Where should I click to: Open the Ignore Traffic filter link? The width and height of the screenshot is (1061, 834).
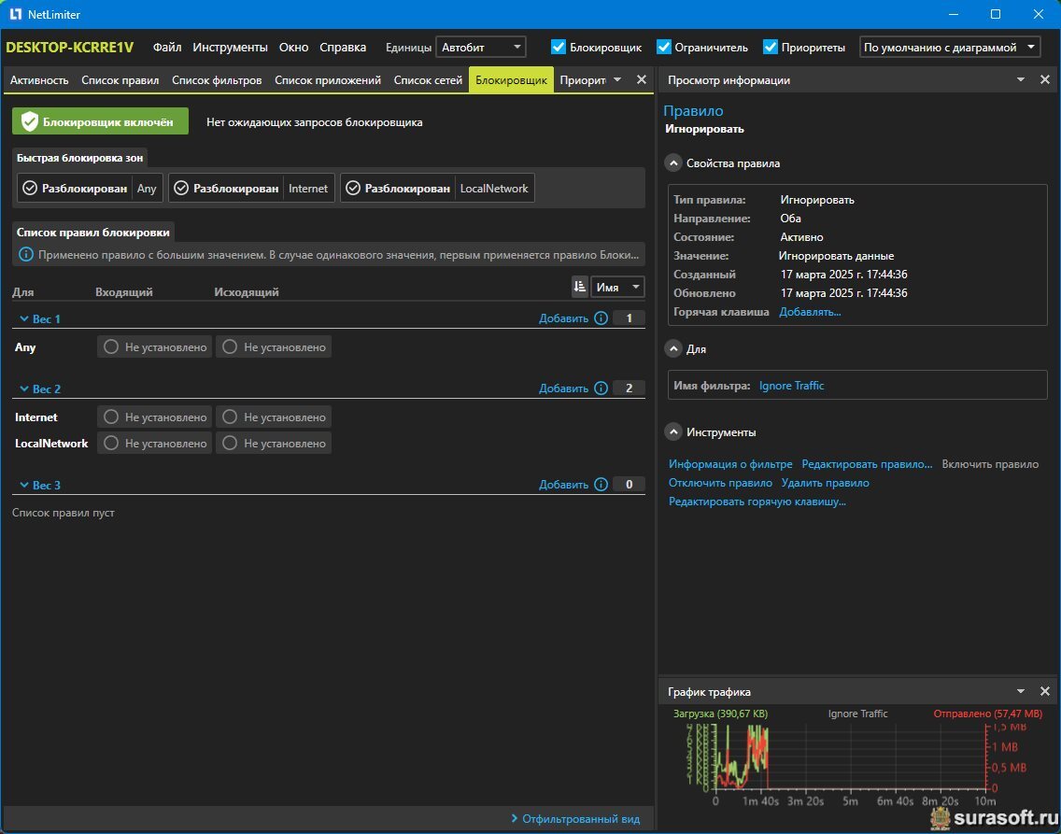coord(792,386)
